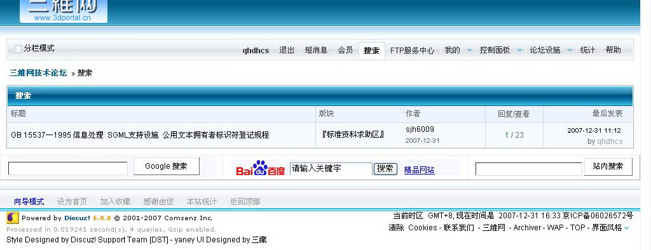This screenshot has height=250, width=651.
Task: Open the Comsenz Inc. link
Action: click(x=188, y=218)
